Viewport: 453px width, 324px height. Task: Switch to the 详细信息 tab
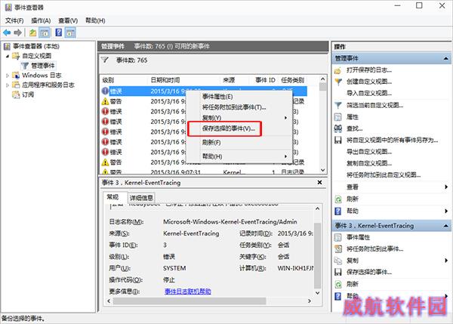pyautogui.click(x=141, y=198)
